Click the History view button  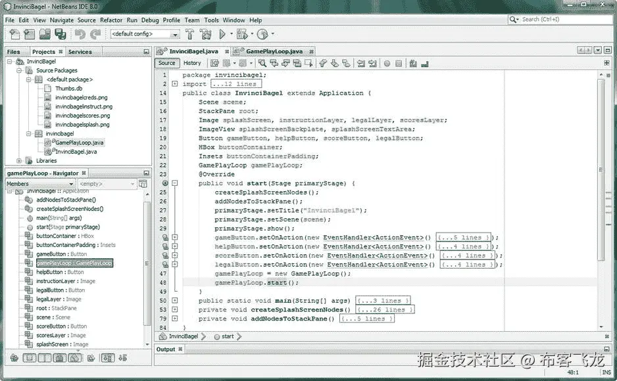pyautogui.click(x=192, y=63)
